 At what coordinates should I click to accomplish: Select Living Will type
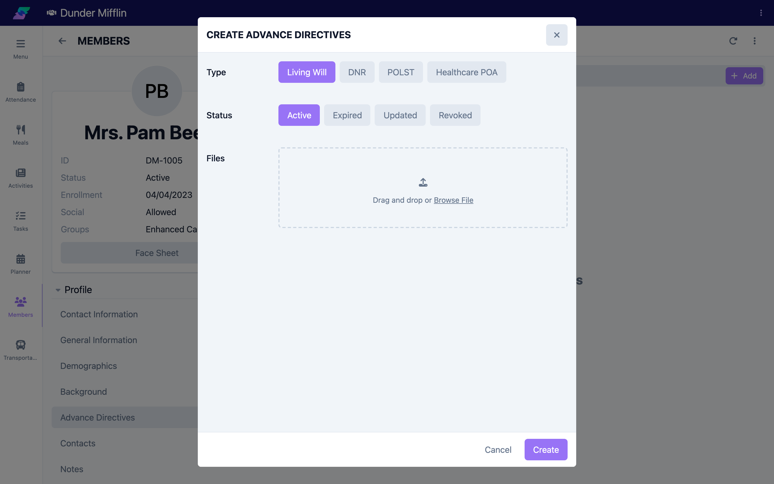[307, 72]
